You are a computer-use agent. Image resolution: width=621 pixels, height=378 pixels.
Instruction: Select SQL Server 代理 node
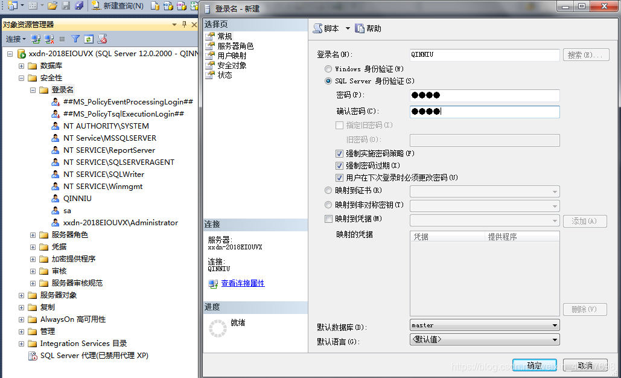tap(94, 356)
